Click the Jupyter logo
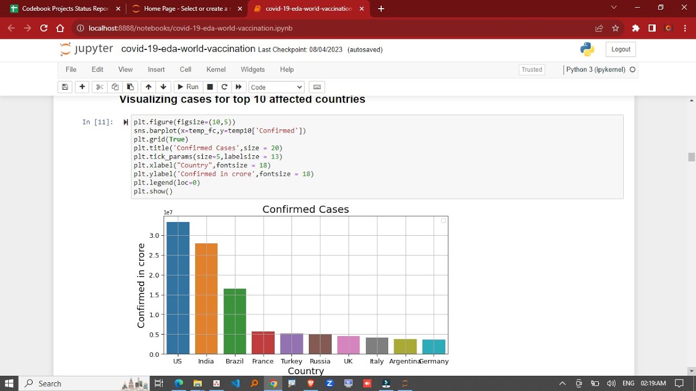 [86, 49]
